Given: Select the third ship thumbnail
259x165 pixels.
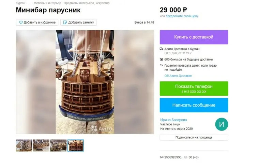Looking at the screenshot, I should (x=58, y=146).
